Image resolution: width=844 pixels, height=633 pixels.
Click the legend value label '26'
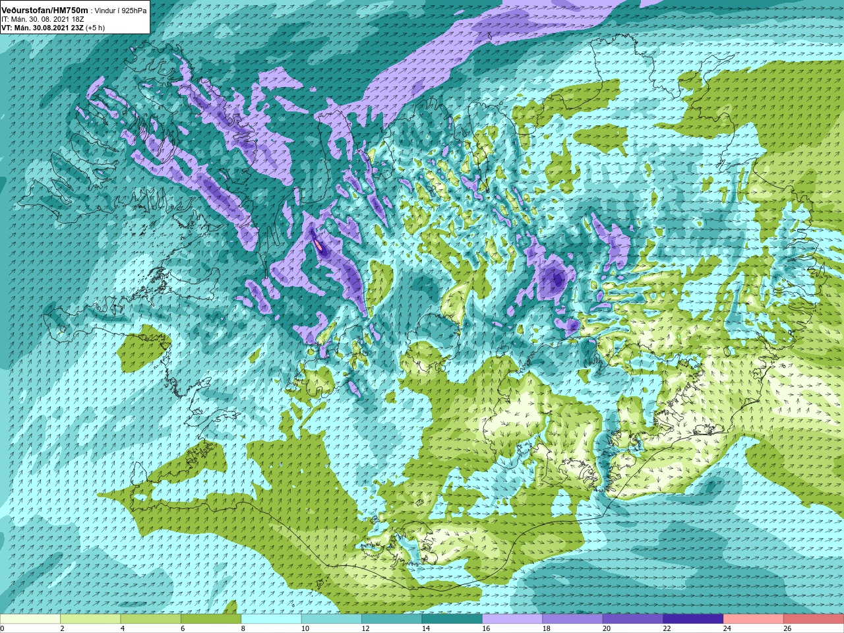tap(787, 628)
